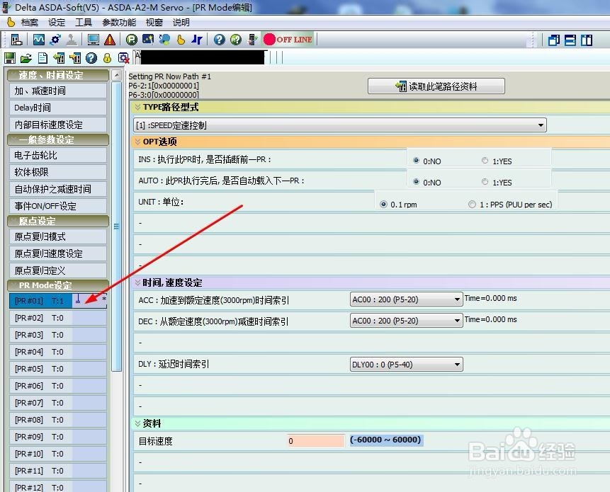Collapse the 时间,速度设定 section

coord(137,282)
